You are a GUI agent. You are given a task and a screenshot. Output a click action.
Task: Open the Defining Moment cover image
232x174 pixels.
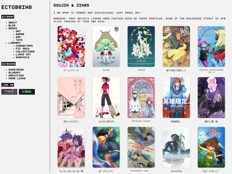(x=141, y=98)
